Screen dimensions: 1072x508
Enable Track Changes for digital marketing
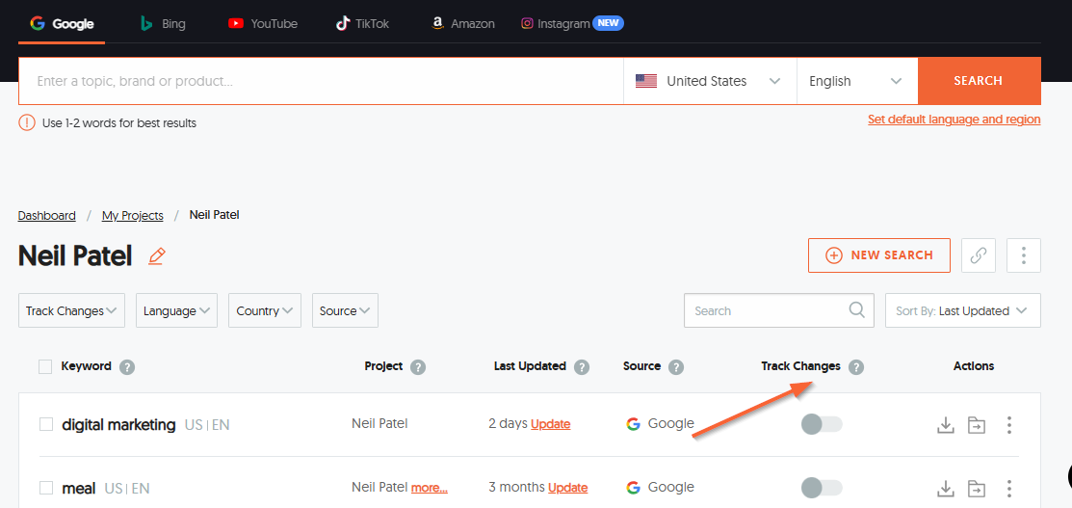[x=822, y=425]
